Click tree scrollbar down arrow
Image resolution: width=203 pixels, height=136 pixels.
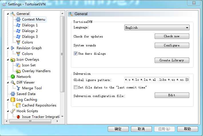point(62,117)
